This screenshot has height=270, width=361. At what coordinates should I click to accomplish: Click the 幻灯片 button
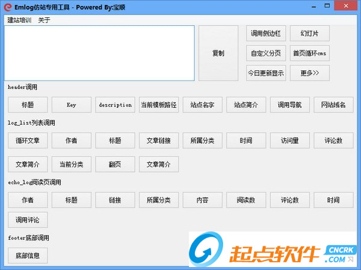[310, 34]
